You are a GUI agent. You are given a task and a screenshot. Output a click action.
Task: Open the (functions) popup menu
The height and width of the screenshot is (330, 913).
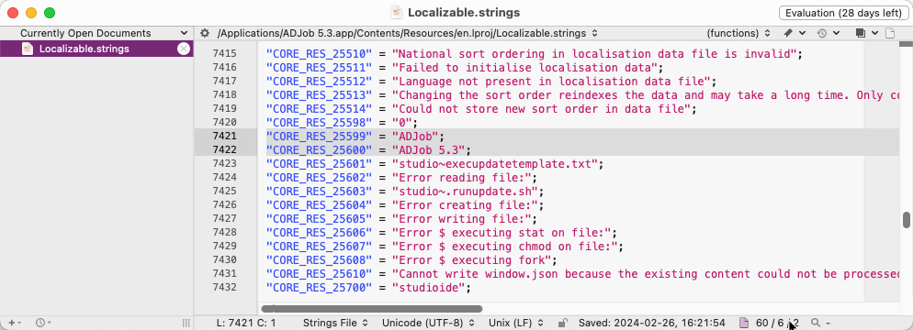738,33
